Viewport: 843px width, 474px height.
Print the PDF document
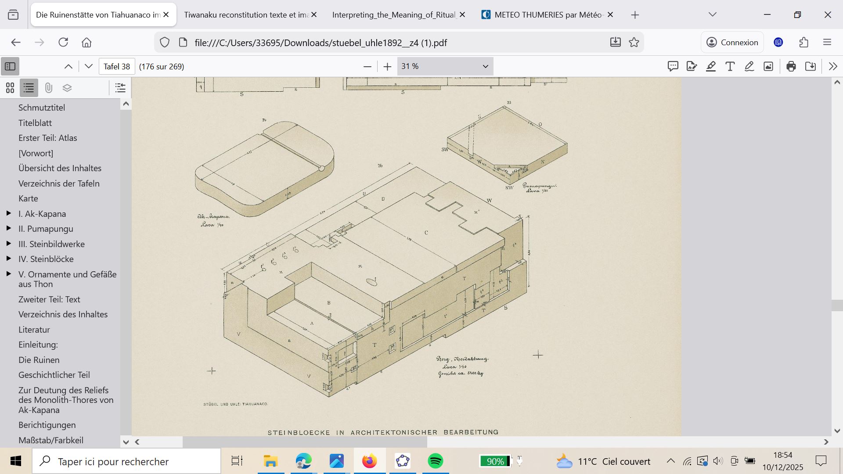(791, 66)
